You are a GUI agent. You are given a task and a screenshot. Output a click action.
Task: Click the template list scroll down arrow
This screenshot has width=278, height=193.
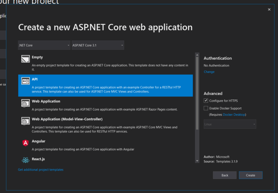[x=197, y=161]
